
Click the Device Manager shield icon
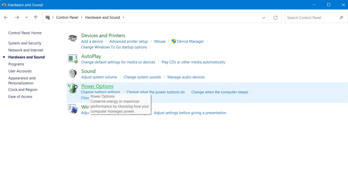174,41
